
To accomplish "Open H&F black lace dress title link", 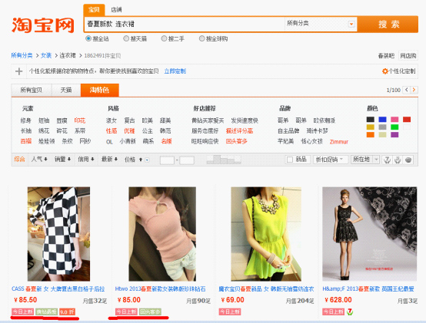I will pos(368,288).
